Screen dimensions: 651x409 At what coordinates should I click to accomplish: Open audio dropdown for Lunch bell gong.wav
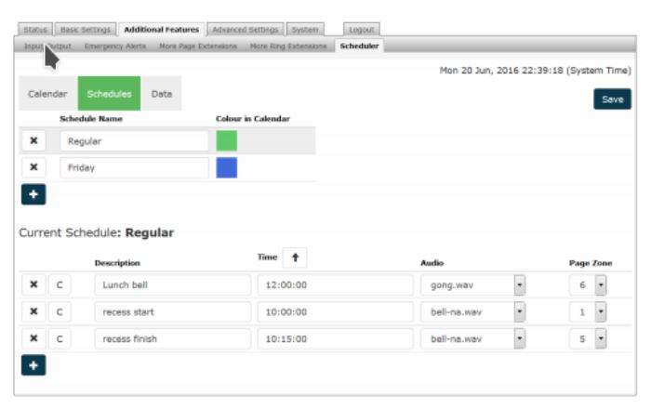click(x=520, y=286)
